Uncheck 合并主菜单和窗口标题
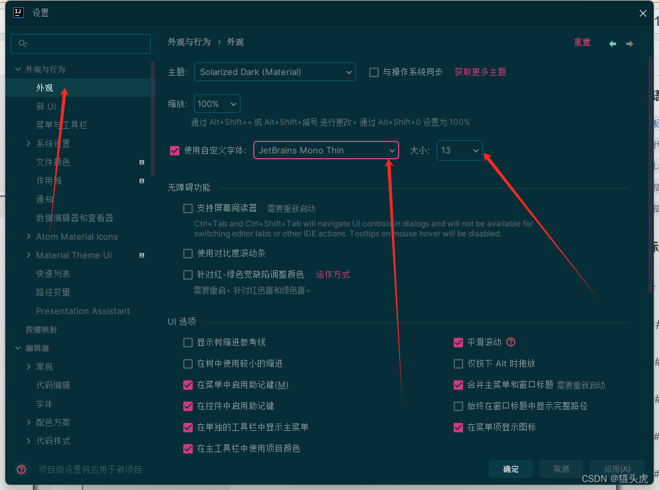Image resolution: width=659 pixels, height=490 pixels. 458,385
